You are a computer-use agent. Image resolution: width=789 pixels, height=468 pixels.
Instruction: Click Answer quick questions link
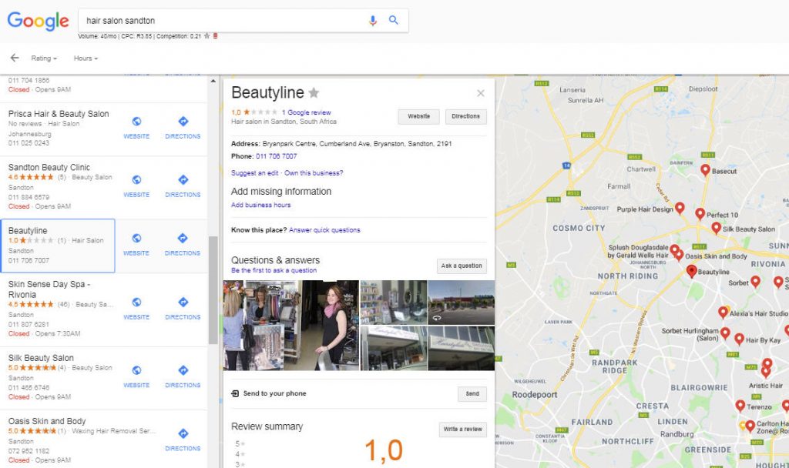click(x=324, y=230)
